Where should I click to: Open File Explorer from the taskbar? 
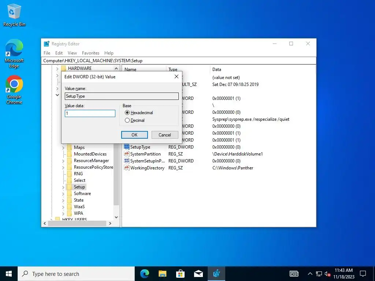[162, 274]
